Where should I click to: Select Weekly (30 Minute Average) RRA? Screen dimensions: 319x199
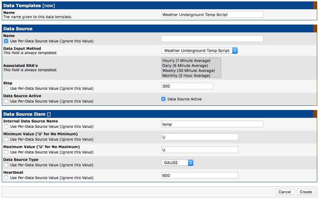[188, 70]
